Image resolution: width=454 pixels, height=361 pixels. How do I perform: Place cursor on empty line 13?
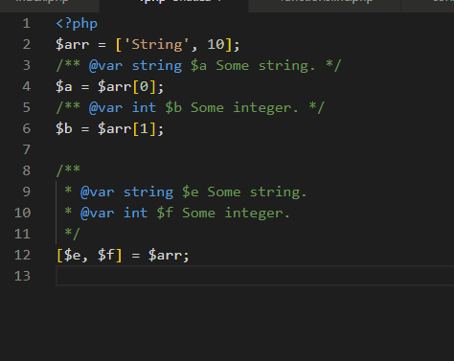click(255, 276)
